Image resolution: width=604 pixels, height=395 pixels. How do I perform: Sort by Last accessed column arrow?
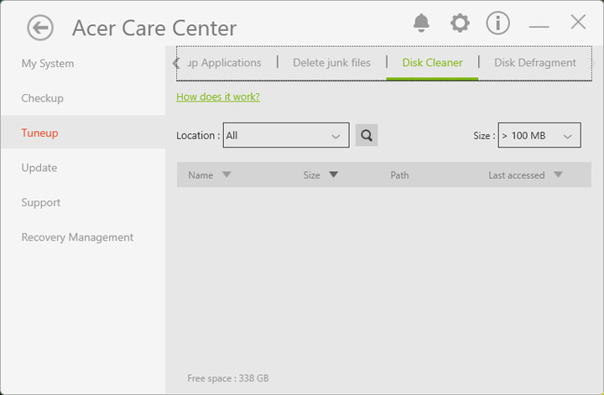pyautogui.click(x=558, y=174)
